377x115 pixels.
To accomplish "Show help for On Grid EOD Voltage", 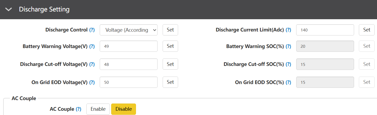I will 92,82.
